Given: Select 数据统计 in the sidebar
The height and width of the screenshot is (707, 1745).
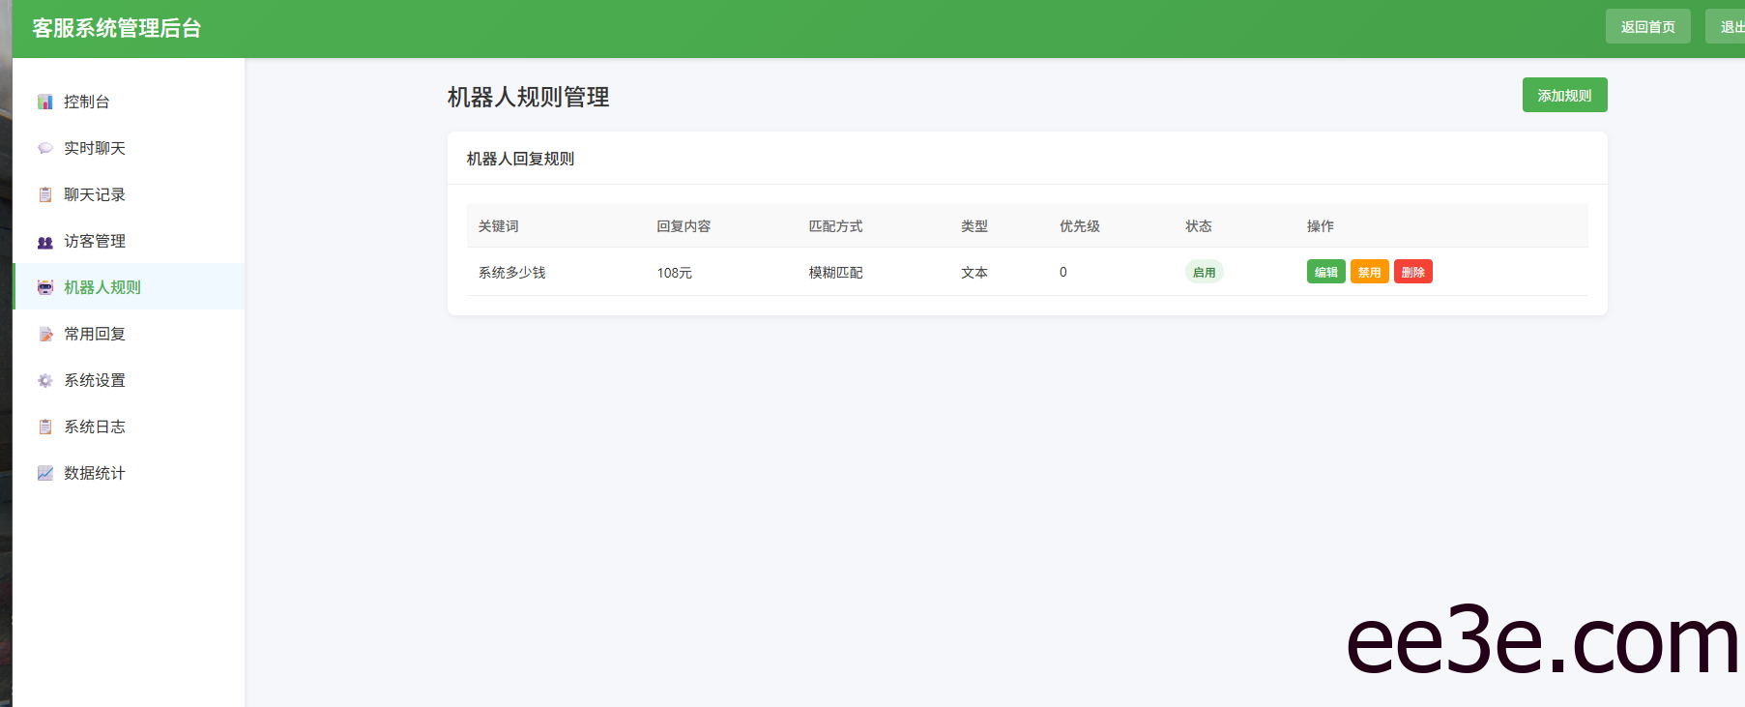Looking at the screenshot, I should pyautogui.click(x=95, y=473).
